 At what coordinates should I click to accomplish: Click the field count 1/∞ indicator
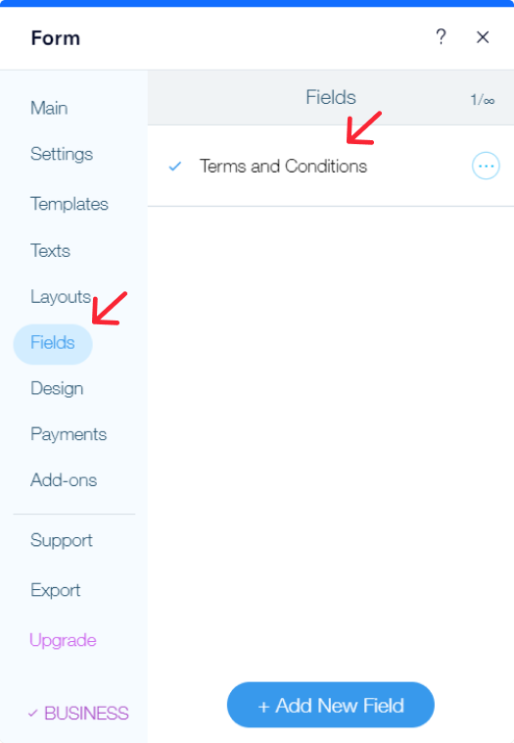click(483, 100)
